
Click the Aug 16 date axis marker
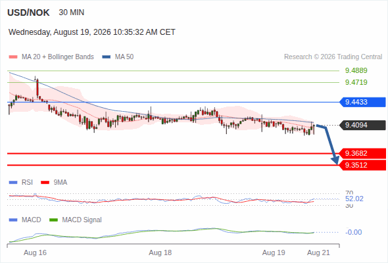tap(35, 252)
